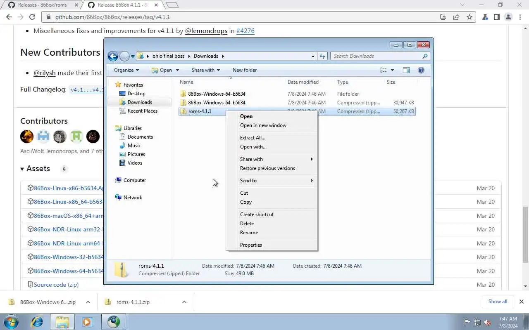
Task: Select Recent Places in navigation pane
Action: tap(143, 111)
